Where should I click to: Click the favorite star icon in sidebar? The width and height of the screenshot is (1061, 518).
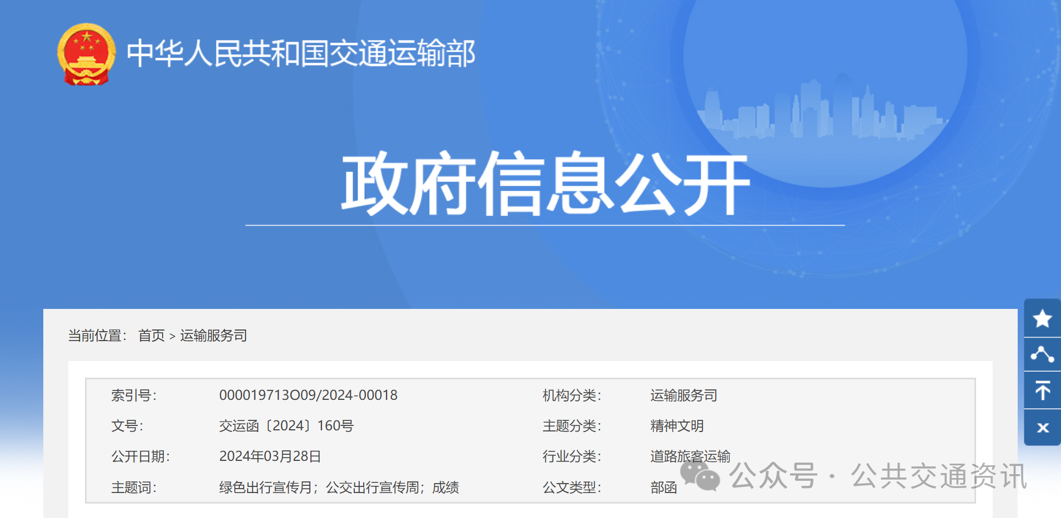tap(1043, 319)
